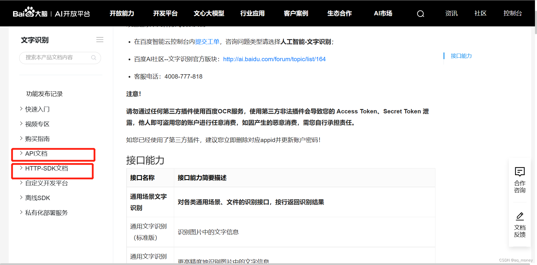Screen dimensions: 537x265
Task: Click the 提交工单 link
Action: [x=207, y=42]
